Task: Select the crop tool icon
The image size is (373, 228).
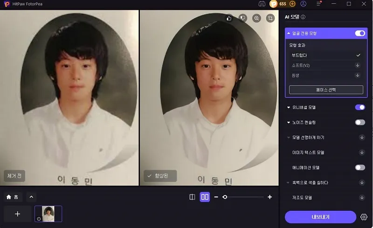Action: 270,18
